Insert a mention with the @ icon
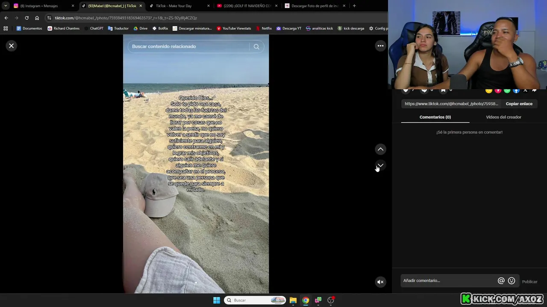The width and height of the screenshot is (547, 307). (501, 281)
